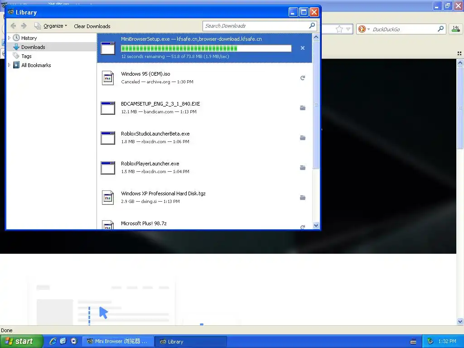The image size is (464, 348).
Task: Open the browser downloads indicator showing 14s
Action: click(456, 29)
